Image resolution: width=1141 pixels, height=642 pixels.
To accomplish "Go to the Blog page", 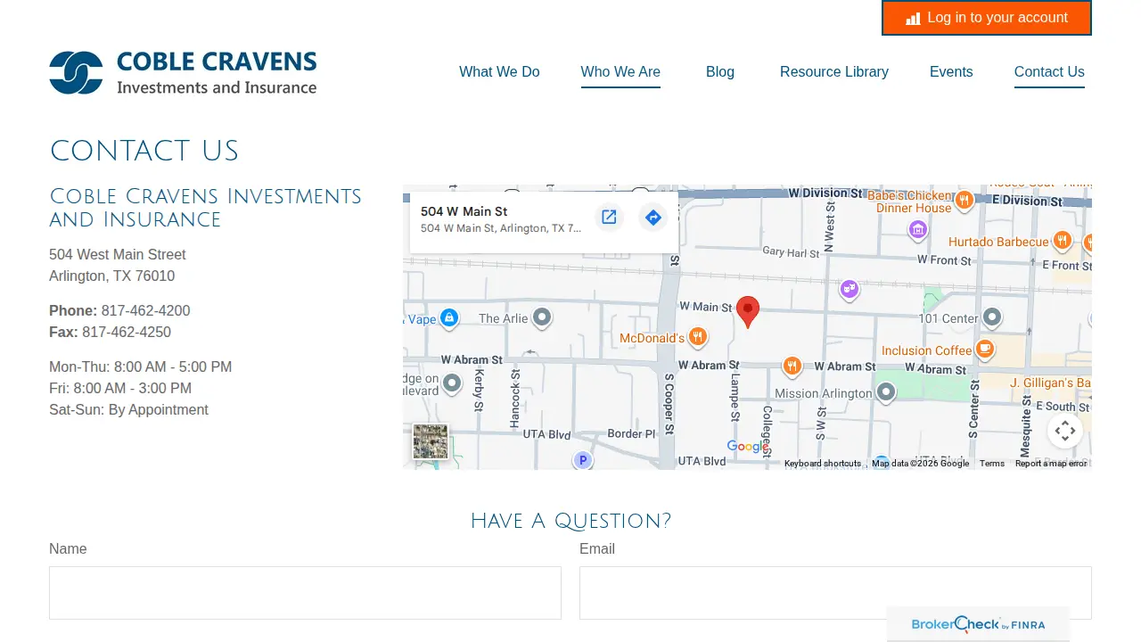I will 720,72.
